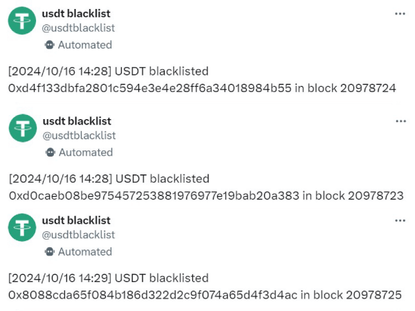This screenshot has height=311, width=415.
Task: Click @usdtblacklist handle on block 20978725 tweet
Action: tap(79, 235)
